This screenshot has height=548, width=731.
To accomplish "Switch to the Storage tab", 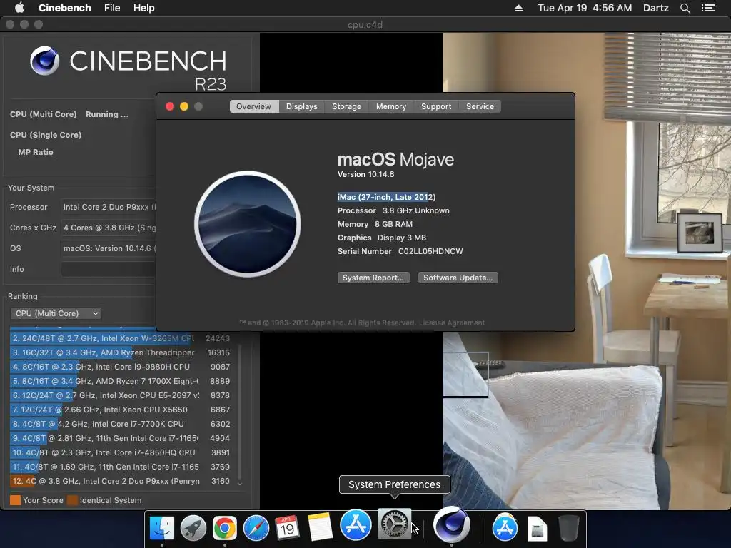I will click(x=346, y=106).
